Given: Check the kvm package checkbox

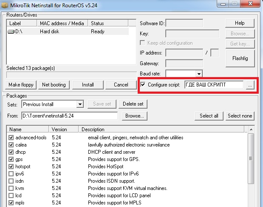Looking at the screenshot, I should (x=11, y=188).
